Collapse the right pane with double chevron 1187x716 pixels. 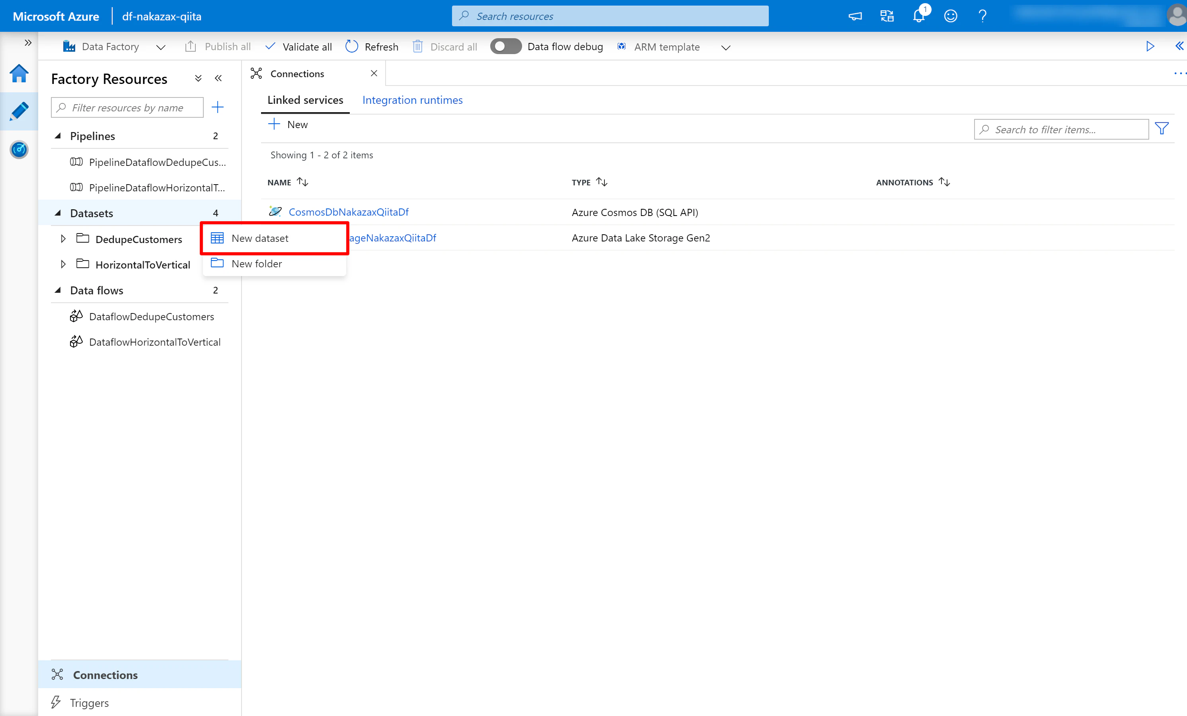coord(1179,46)
